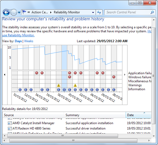The width and height of the screenshot is (158, 145).
Task: Click the '19/05/2012 10:00' date cell
Action: pos(139,123)
